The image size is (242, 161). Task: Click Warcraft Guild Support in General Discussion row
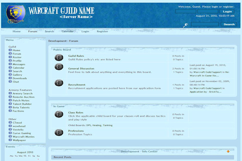pos(207,72)
